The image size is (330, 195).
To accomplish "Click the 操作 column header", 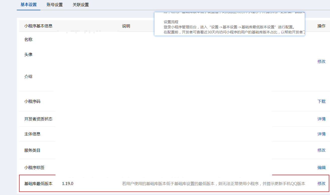I will pos(321,26).
